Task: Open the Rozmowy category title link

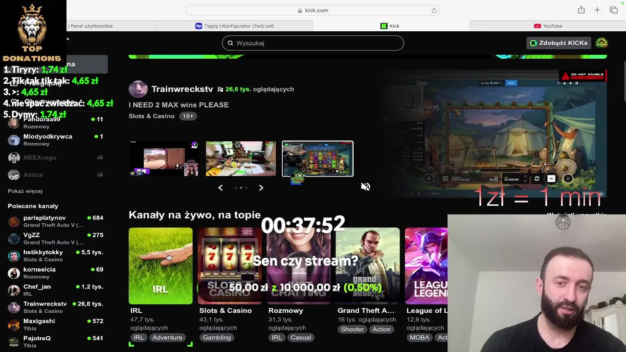Action: pos(286,310)
